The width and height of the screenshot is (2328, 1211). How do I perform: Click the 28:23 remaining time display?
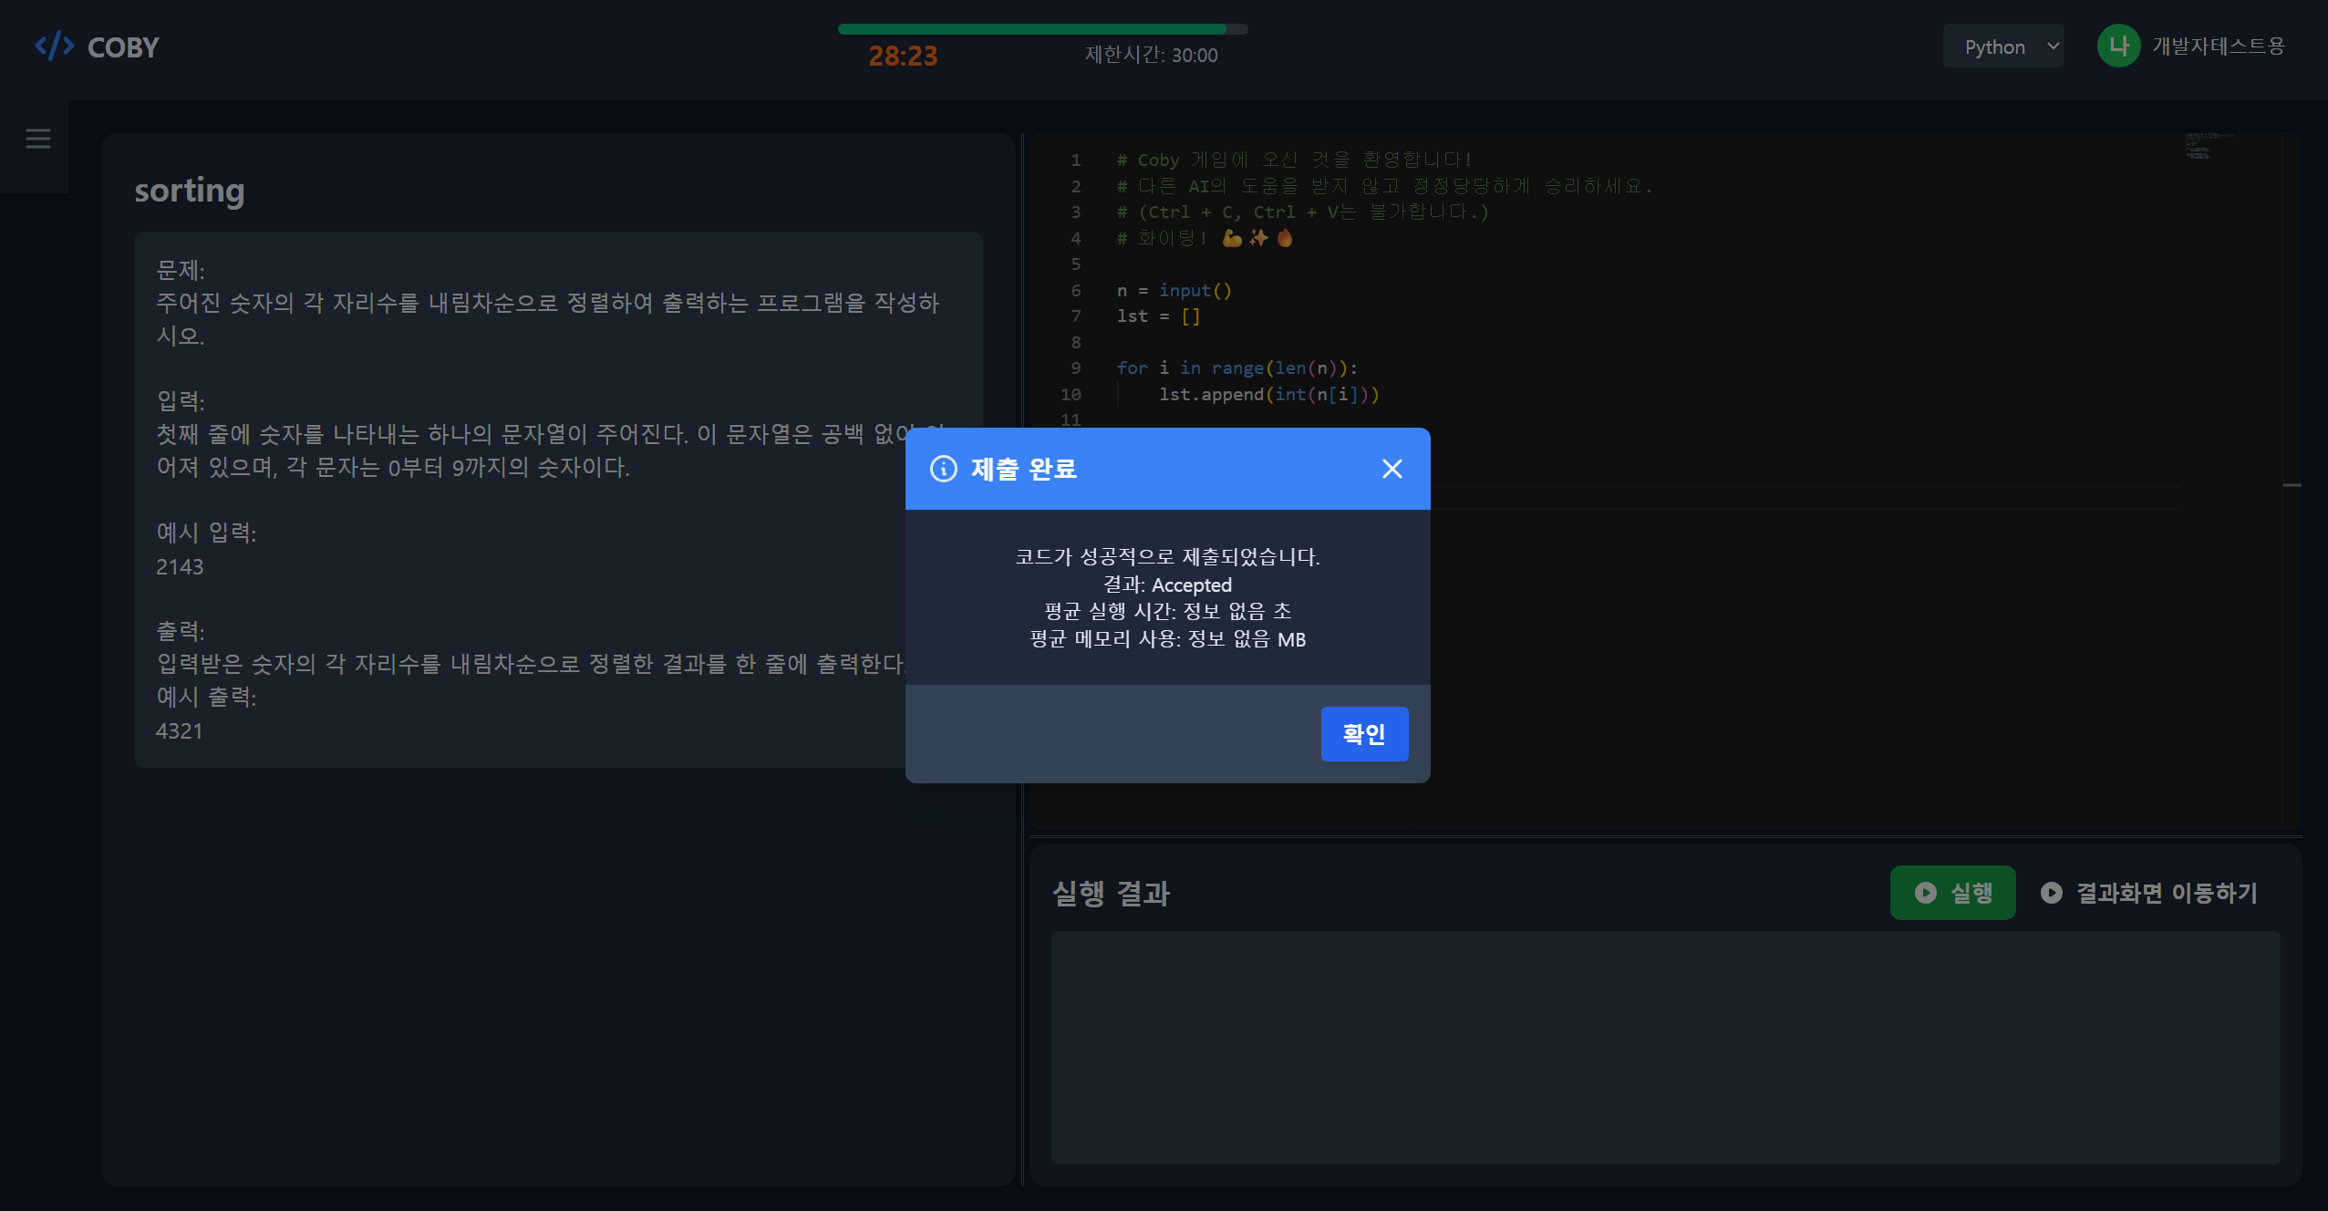click(x=902, y=55)
